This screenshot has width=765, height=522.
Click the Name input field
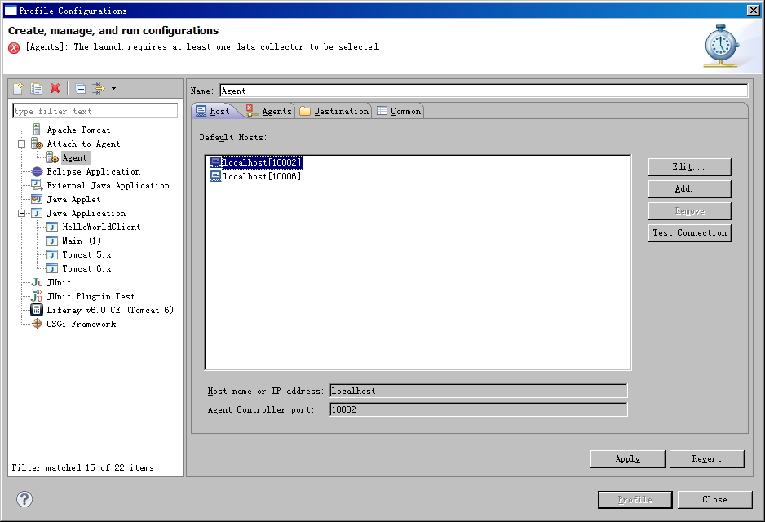pos(484,91)
